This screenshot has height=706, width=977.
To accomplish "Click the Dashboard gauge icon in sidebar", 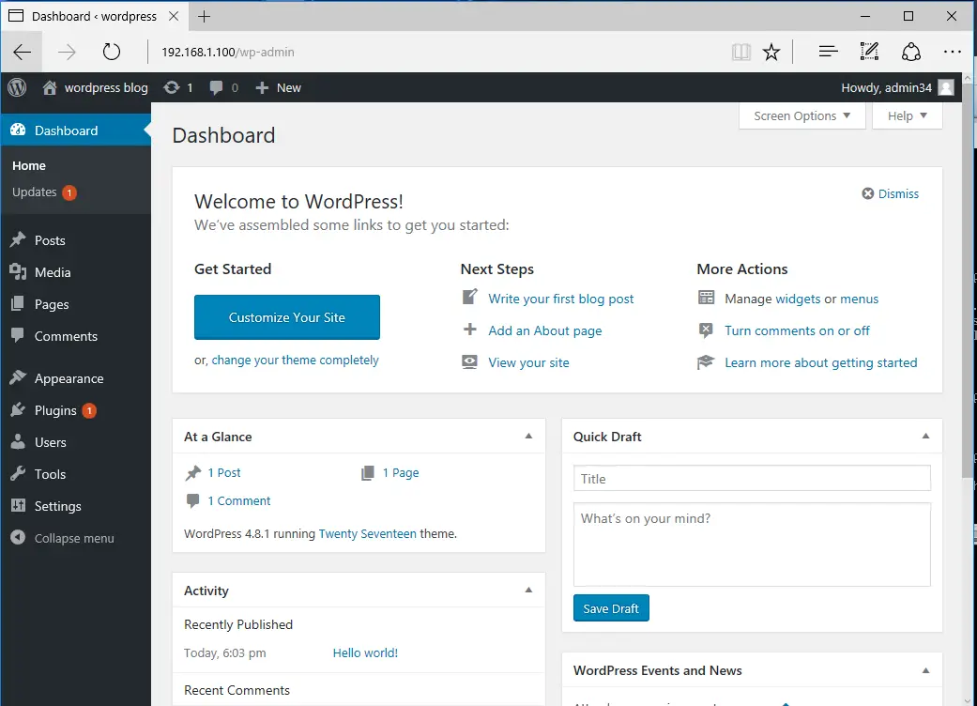I will tap(18, 130).
